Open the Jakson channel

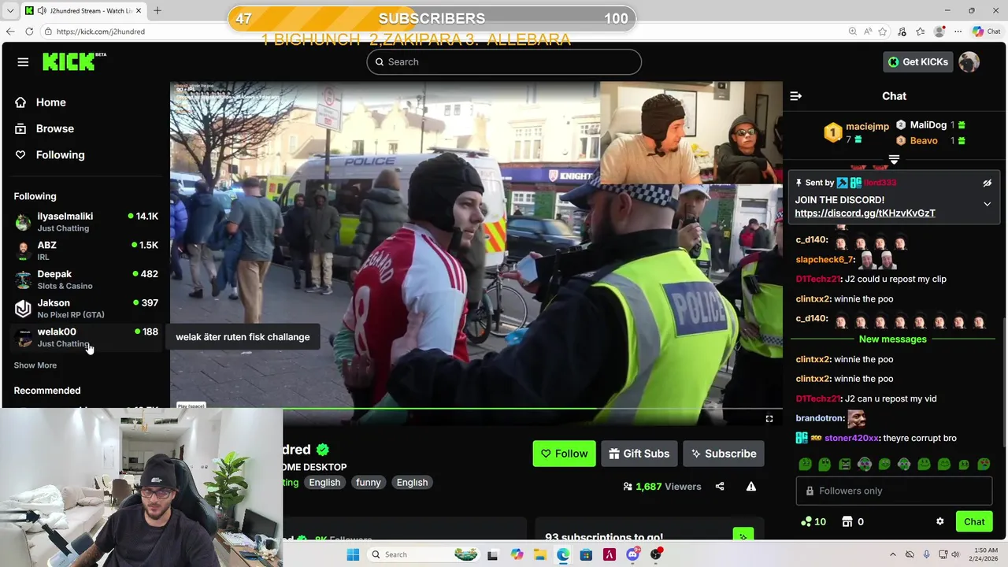(85, 309)
